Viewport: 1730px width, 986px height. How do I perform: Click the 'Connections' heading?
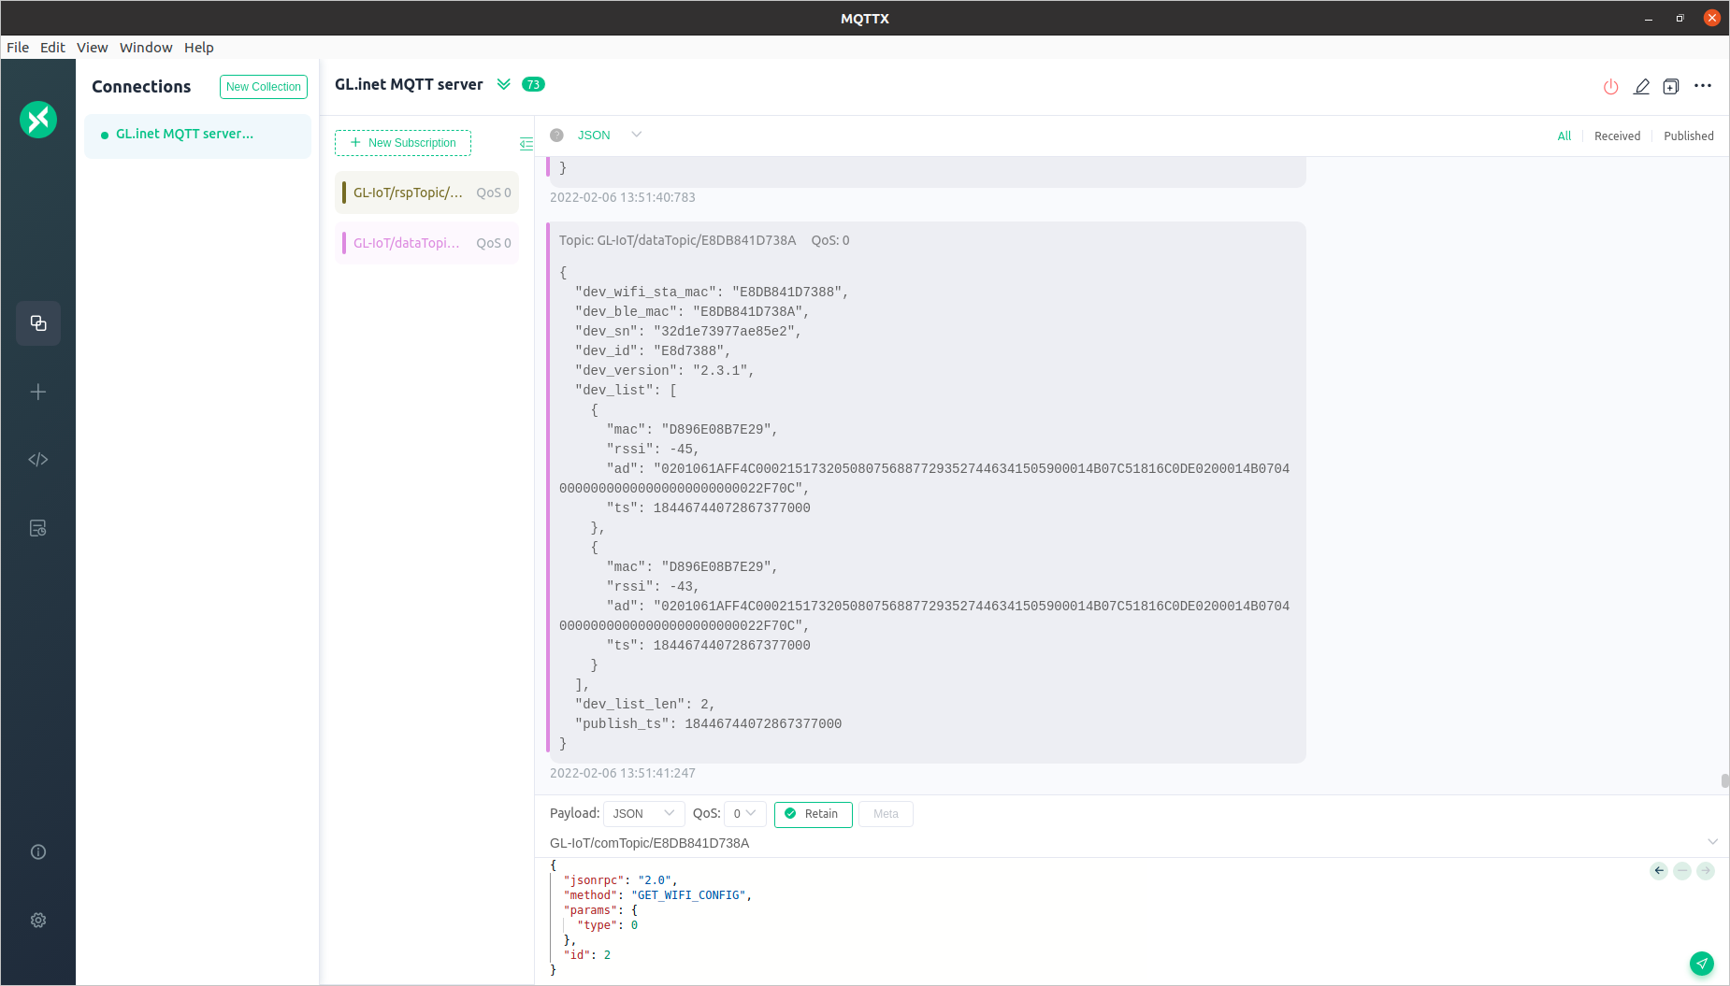(x=141, y=86)
